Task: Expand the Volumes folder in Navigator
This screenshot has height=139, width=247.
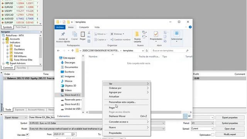Action: tap(7, 53)
